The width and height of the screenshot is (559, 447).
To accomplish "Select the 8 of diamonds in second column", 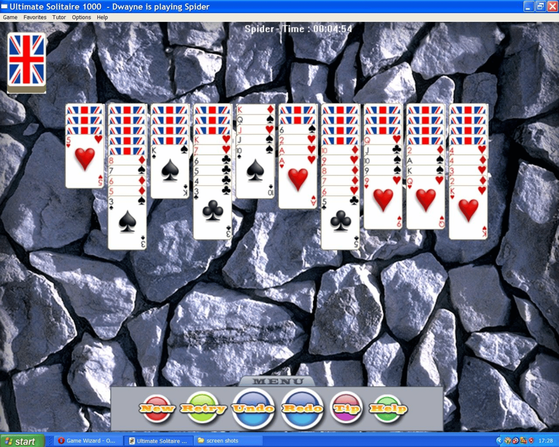I will coord(127,160).
